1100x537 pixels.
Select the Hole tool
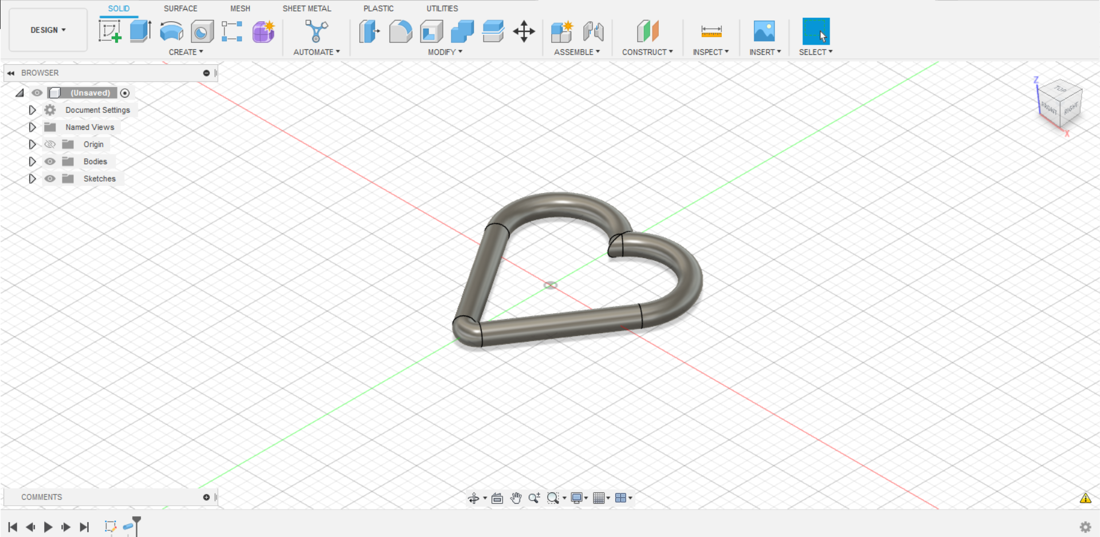tap(202, 31)
